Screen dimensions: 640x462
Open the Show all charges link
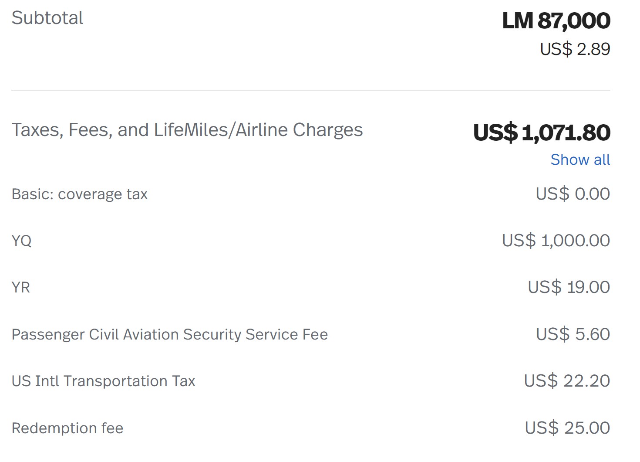(580, 160)
